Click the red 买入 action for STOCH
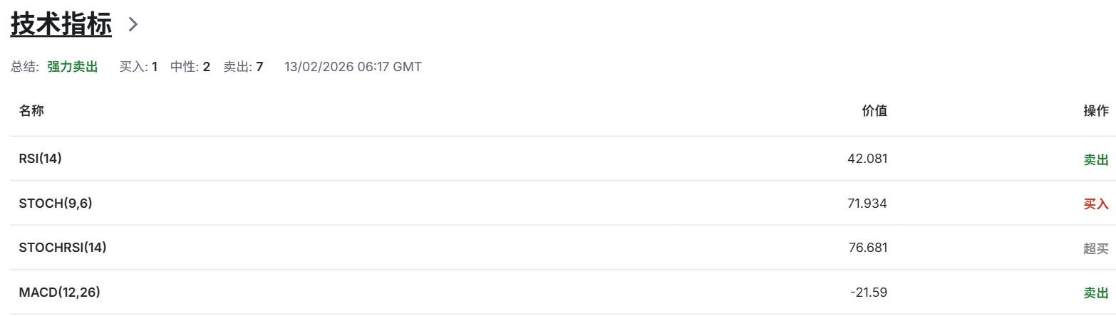The width and height of the screenshot is (1116, 316). coord(1096,204)
